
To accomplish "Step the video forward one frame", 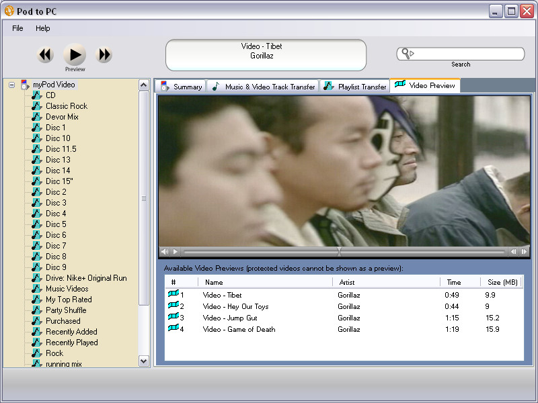I will click(x=524, y=251).
